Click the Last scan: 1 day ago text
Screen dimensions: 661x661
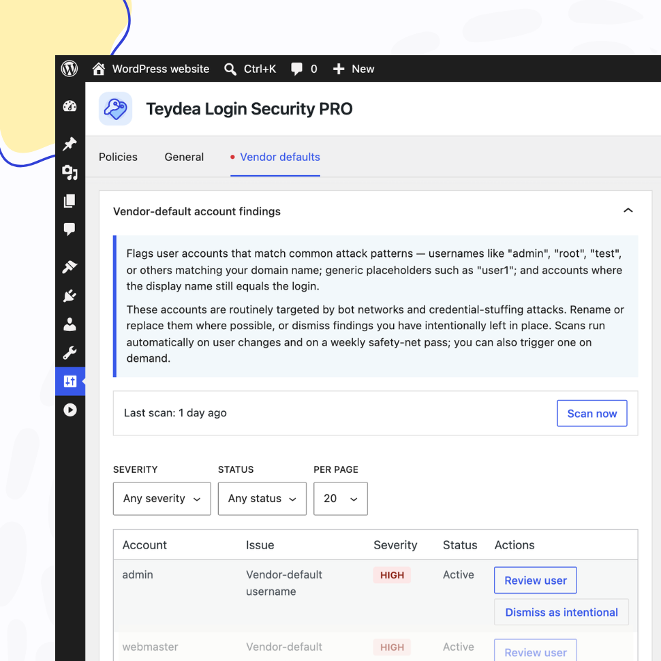175,413
